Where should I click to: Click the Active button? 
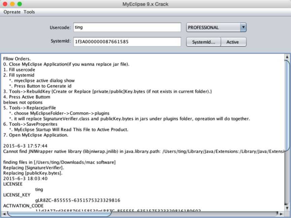coord(234,42)
